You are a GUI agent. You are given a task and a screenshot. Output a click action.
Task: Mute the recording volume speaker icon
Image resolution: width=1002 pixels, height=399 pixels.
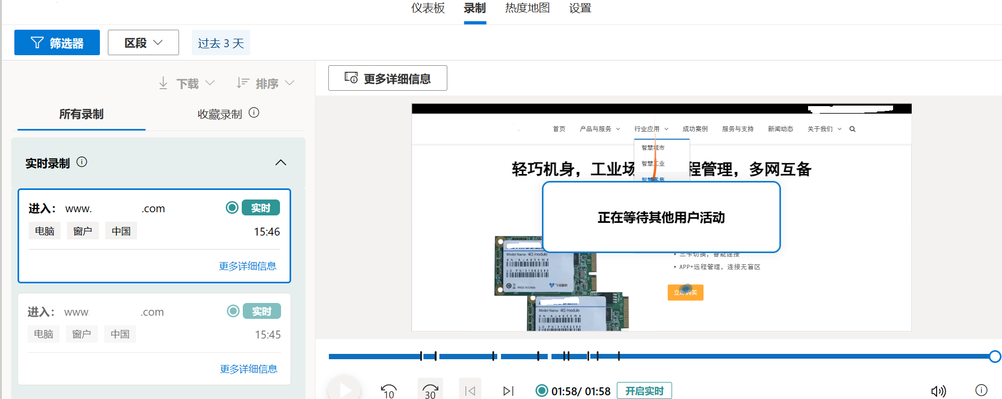(938, 391)
